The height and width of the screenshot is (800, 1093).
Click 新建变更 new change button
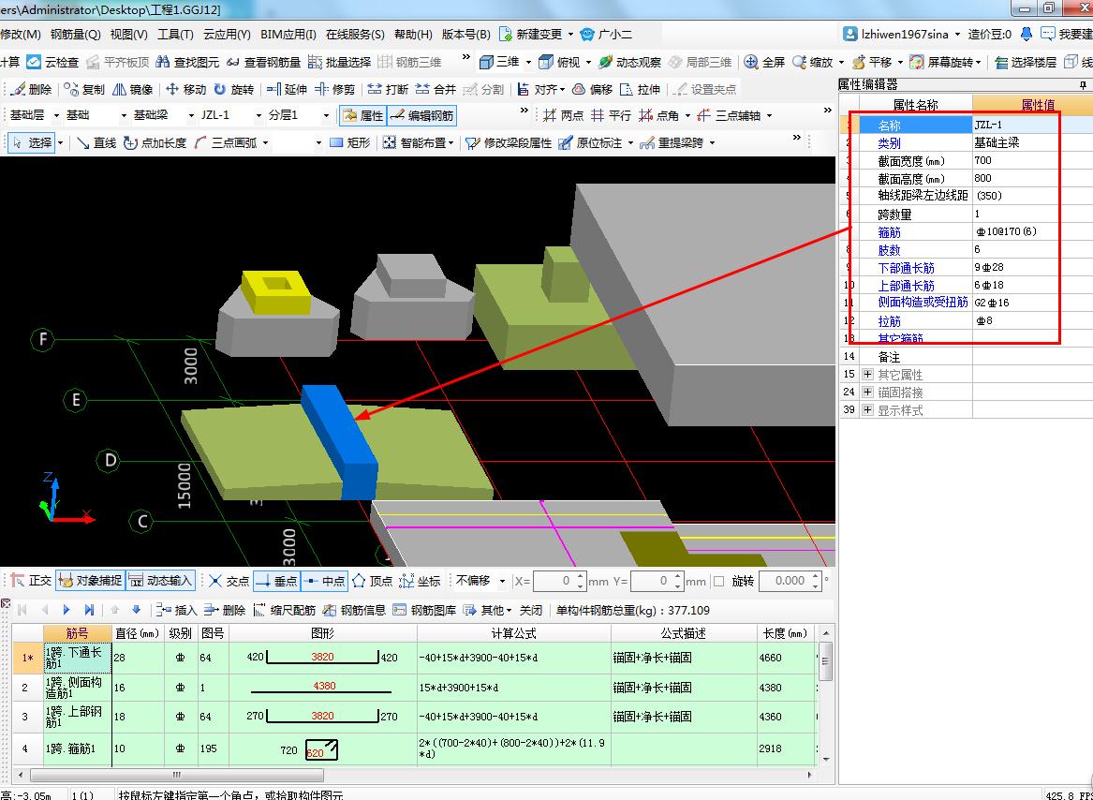tap(530, 34)
